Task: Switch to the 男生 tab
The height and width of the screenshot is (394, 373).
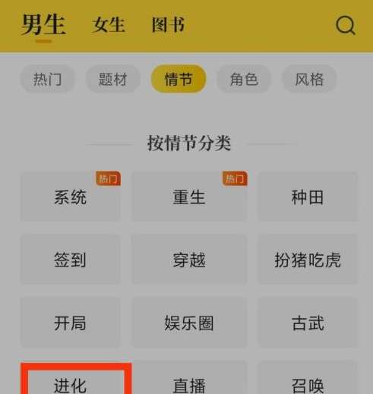Action: pyautogui.click(x=43, y=25)
